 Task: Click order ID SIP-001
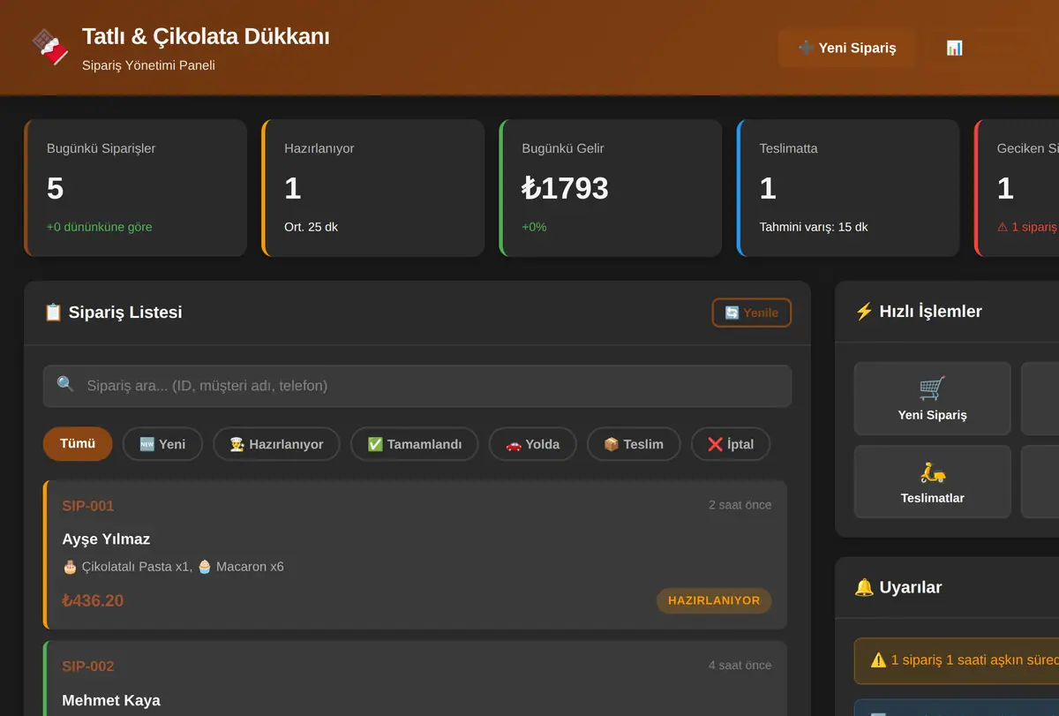coord(88,506)
